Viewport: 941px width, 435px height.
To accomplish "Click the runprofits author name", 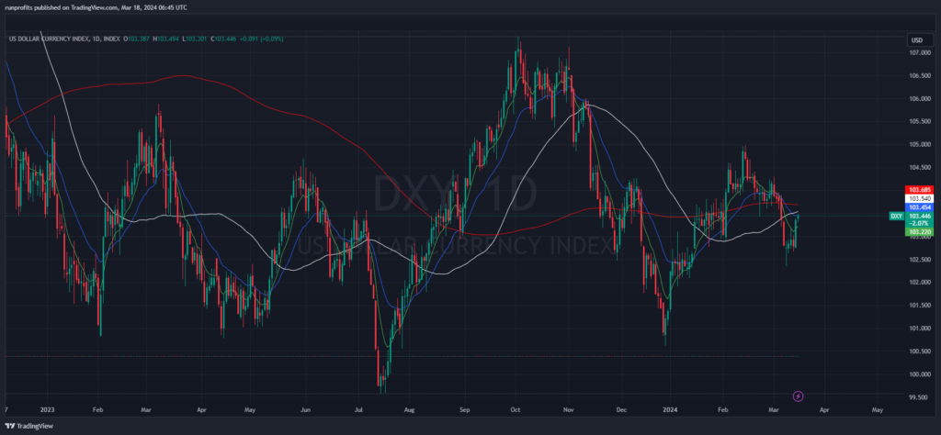I will point(18,6).
